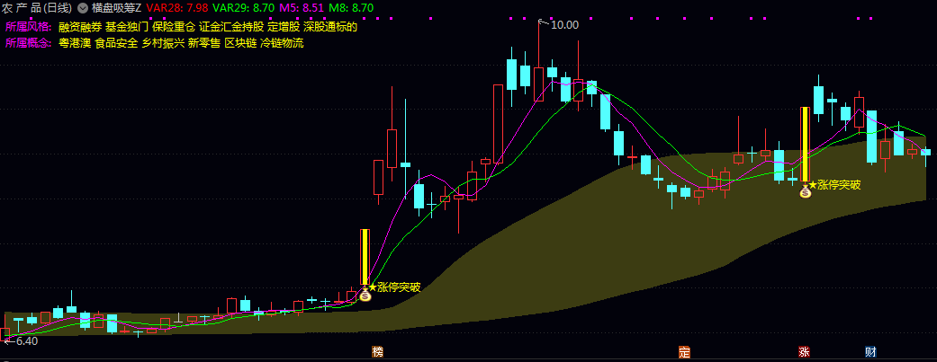Click the 证金汇金持股 style tag
Screen dimensions: 937x362
pos(230,27)
